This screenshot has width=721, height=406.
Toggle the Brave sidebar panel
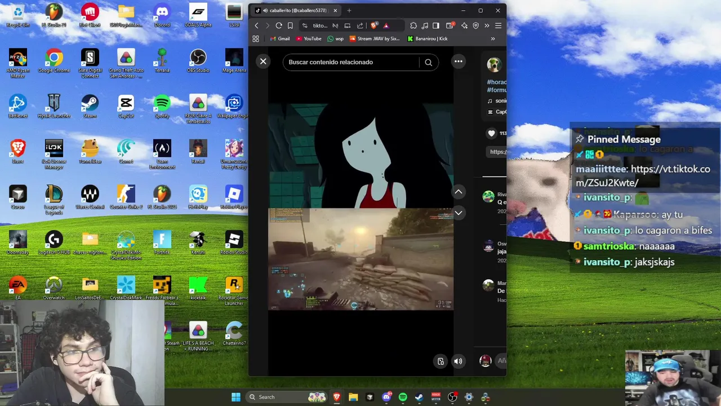[436, 25]
